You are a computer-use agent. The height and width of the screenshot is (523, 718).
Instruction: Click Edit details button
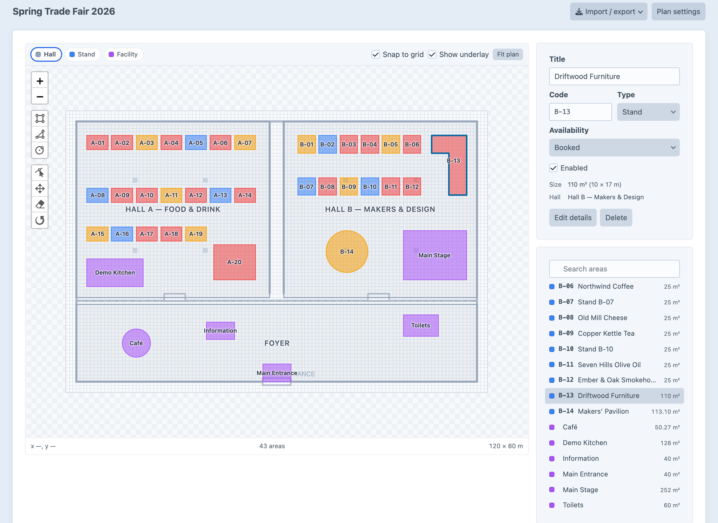click(x=573, y=218)
